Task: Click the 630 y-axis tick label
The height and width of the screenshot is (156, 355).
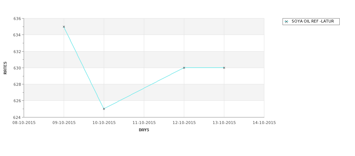Action: (x=17, y=68)
